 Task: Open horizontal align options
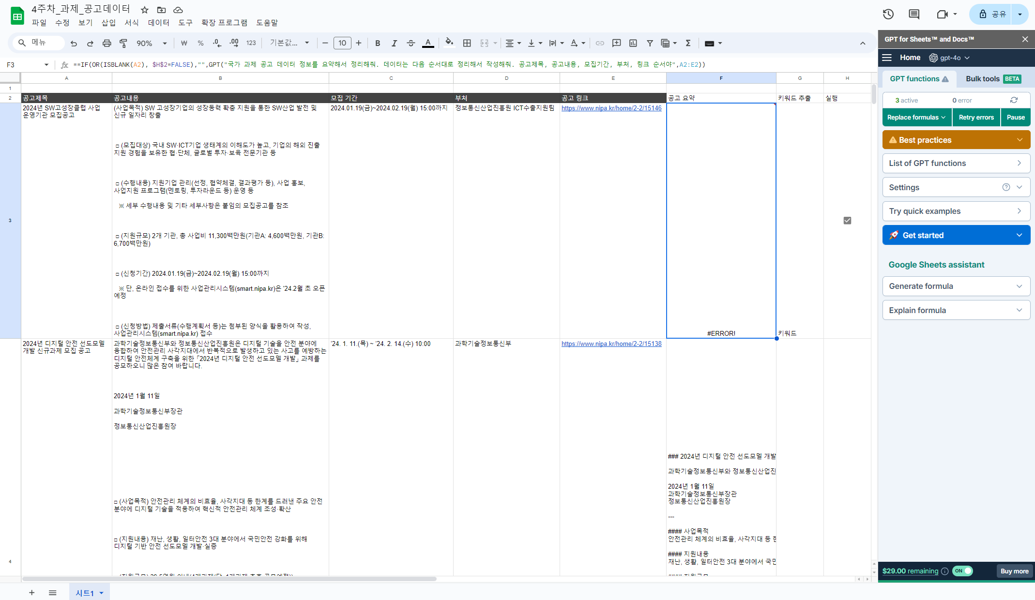[513, 44]
